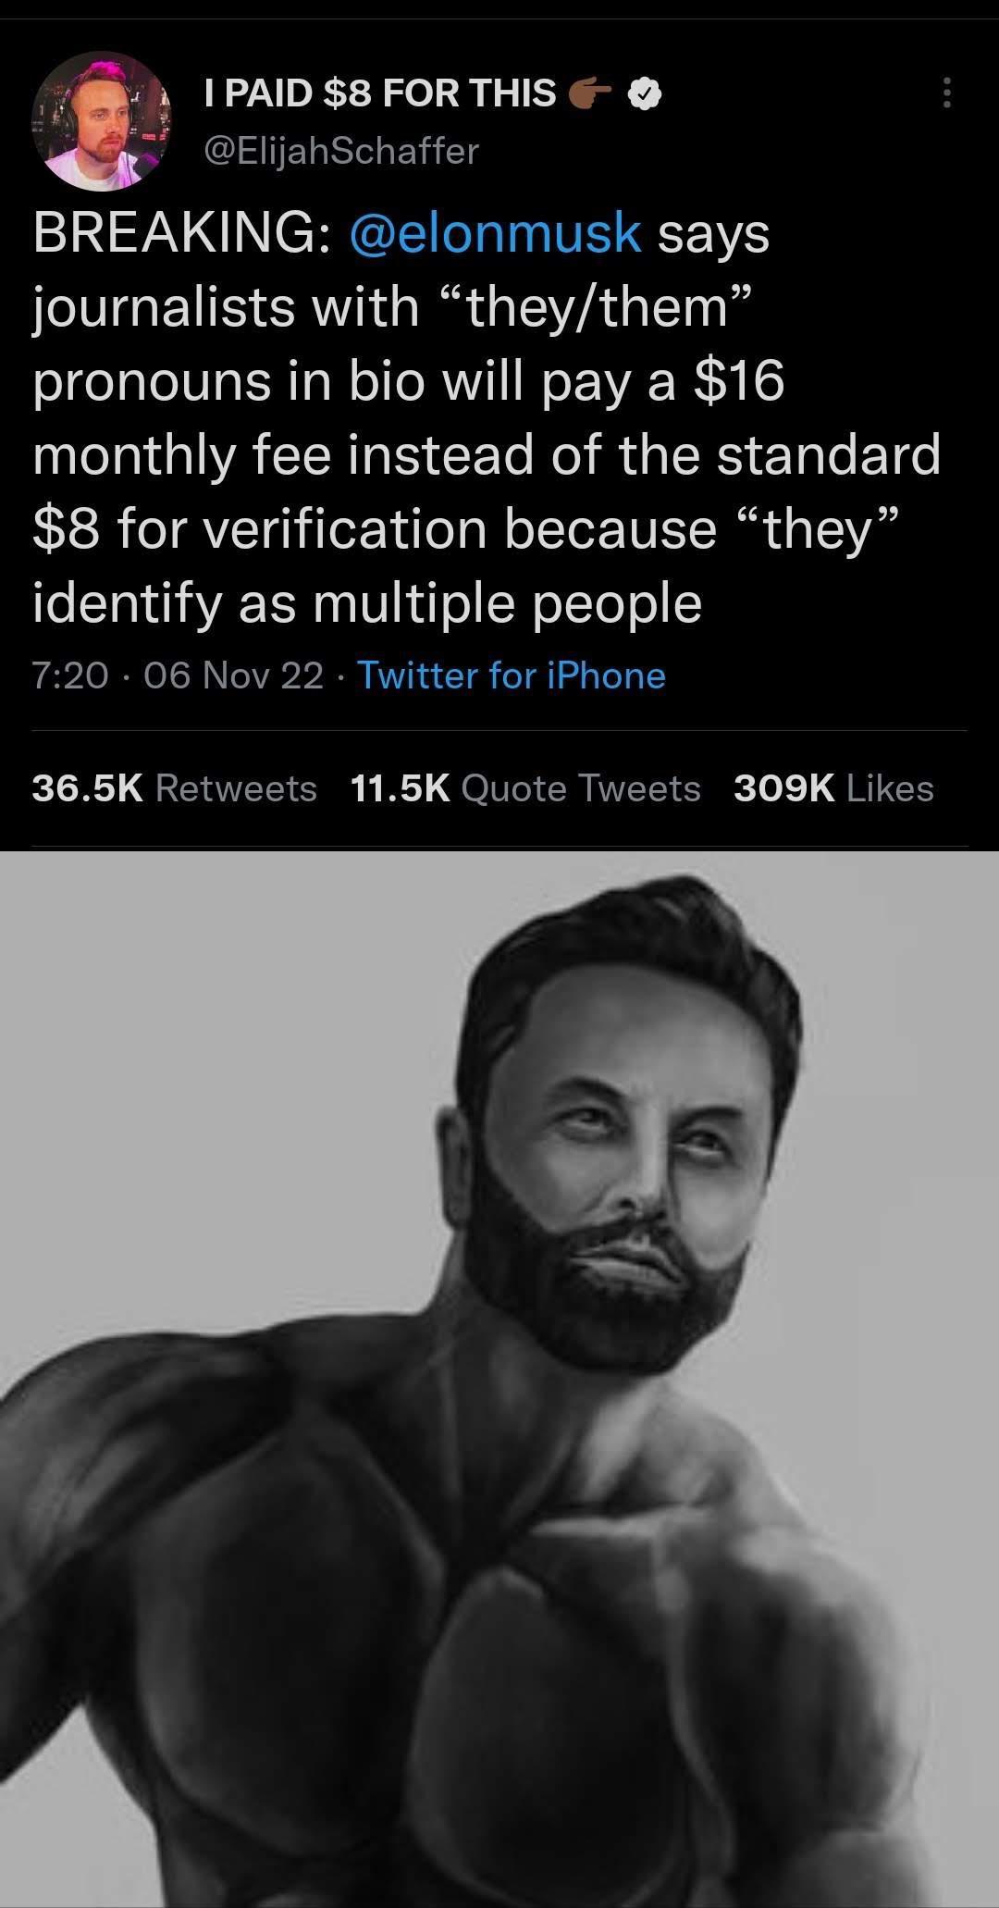Tap the verified checkmark beside 'I PAID $8 FOR THIS'
The image size is (999, 1908).
645,93
